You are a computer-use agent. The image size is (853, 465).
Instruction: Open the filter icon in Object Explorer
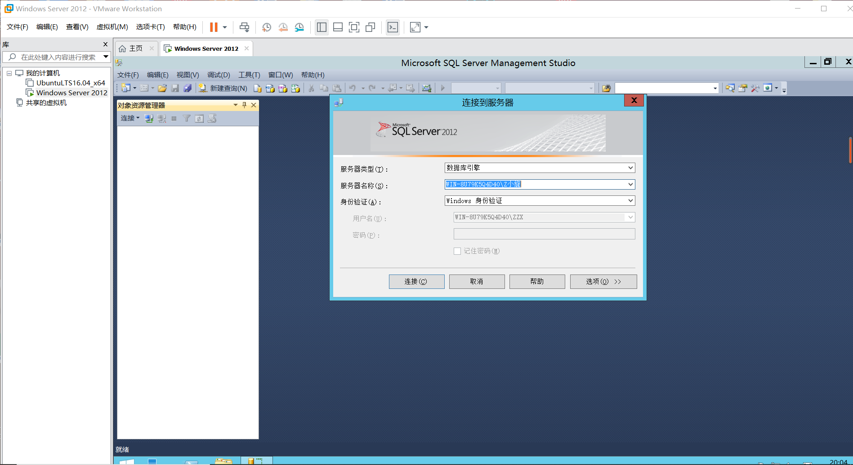187,118
